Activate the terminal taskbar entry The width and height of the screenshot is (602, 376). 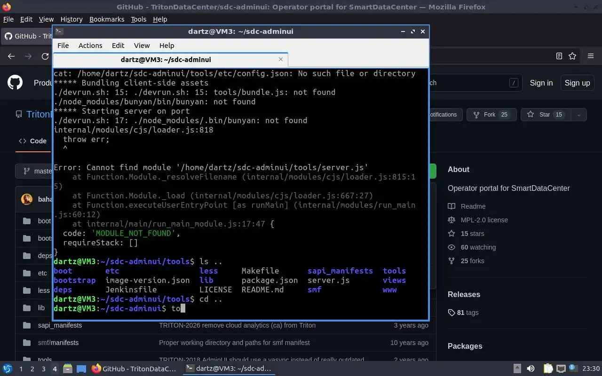coord(229,368)
